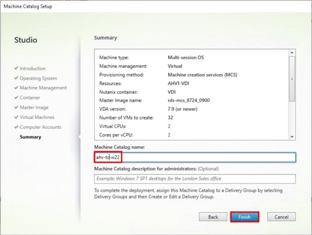Click the 'Virtual CPUs:' label
Screen dimensions: 312x235
point(113,126)
